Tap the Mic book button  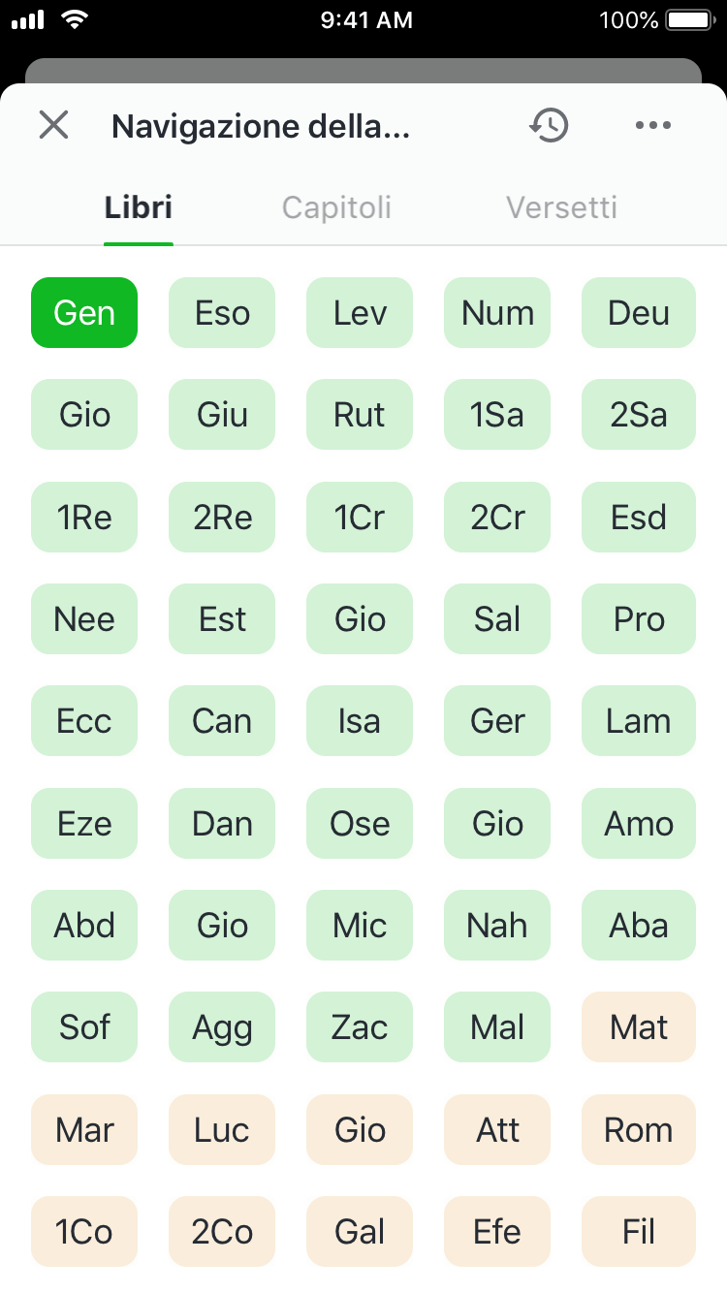point(360,926)
